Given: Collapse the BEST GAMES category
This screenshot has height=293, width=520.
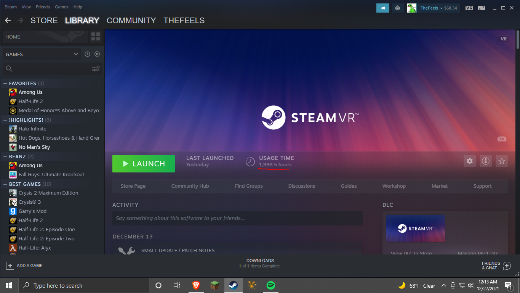Looking at the screenshot, I should pyautogui.click(x=5, y=184).
